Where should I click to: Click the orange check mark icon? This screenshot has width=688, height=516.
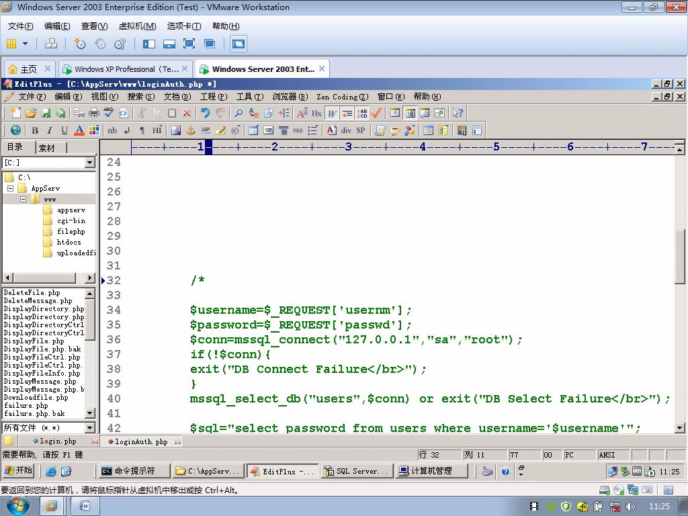coord(376,113)
